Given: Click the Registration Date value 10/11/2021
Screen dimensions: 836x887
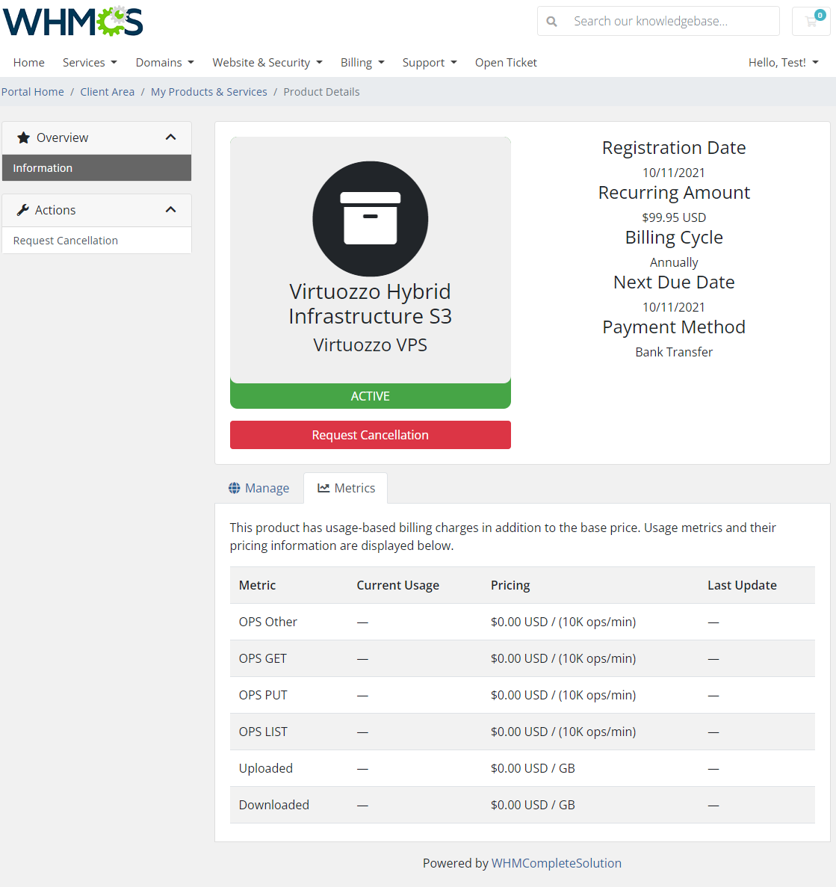Looking at the screenshot, I should 674,173.
